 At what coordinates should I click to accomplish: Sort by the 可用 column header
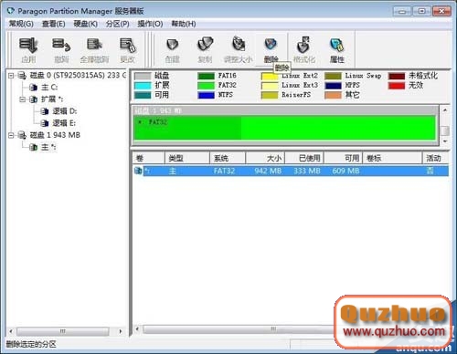(x=343, y=158)
